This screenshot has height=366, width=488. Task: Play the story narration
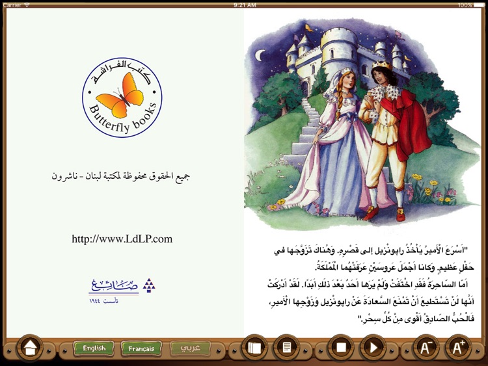[x=373, y=347]
